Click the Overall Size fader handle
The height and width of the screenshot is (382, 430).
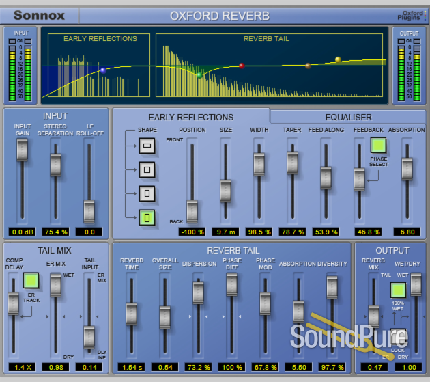pos(164,318)
